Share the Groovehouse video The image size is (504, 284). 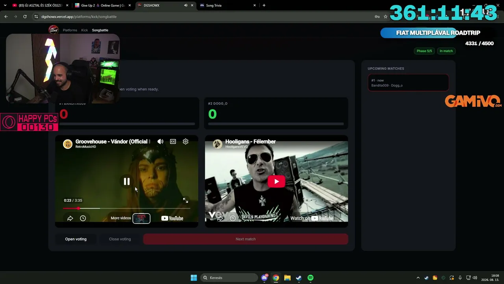point(70,218)
